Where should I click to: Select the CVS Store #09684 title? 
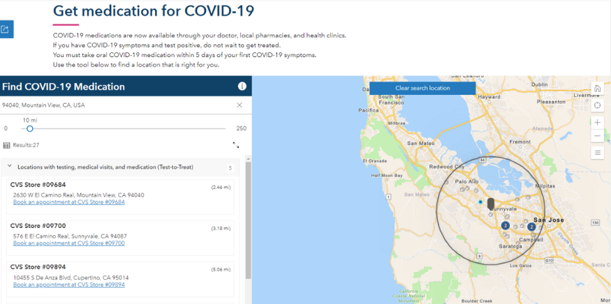point(38,185)
